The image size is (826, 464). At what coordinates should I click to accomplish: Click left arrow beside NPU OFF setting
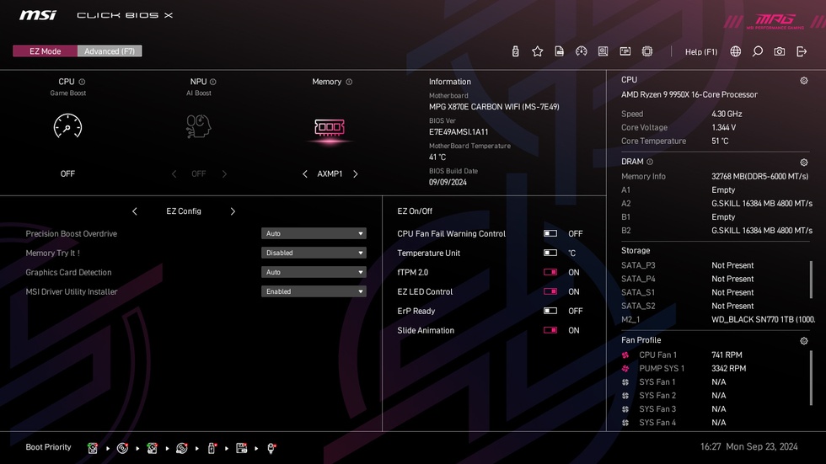(174, 173)
